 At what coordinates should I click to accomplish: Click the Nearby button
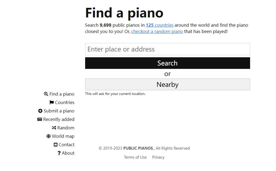click(x=167, y=84)
